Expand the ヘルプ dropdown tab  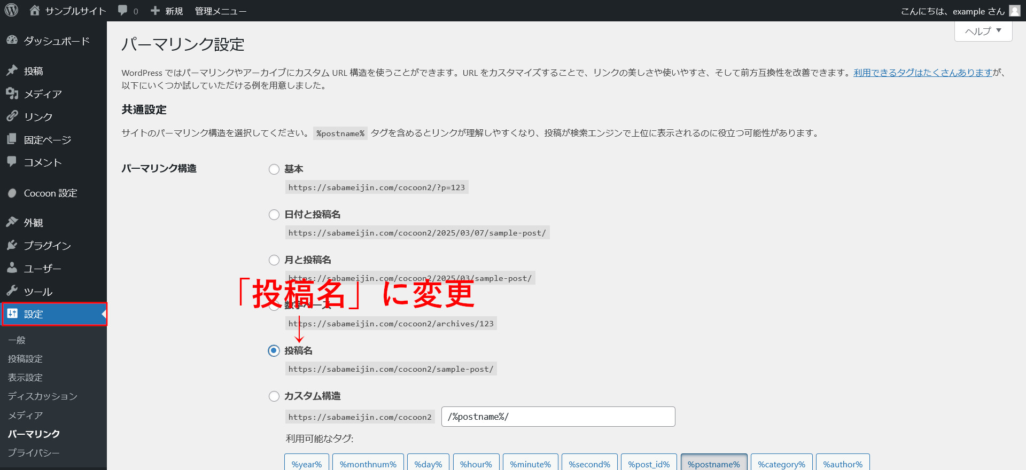tap(983, 32)
